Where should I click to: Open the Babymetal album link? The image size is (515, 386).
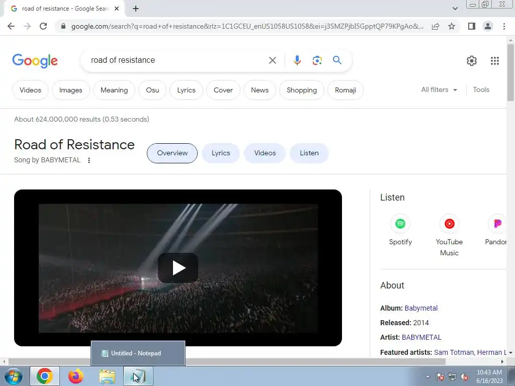pos(421,308)
